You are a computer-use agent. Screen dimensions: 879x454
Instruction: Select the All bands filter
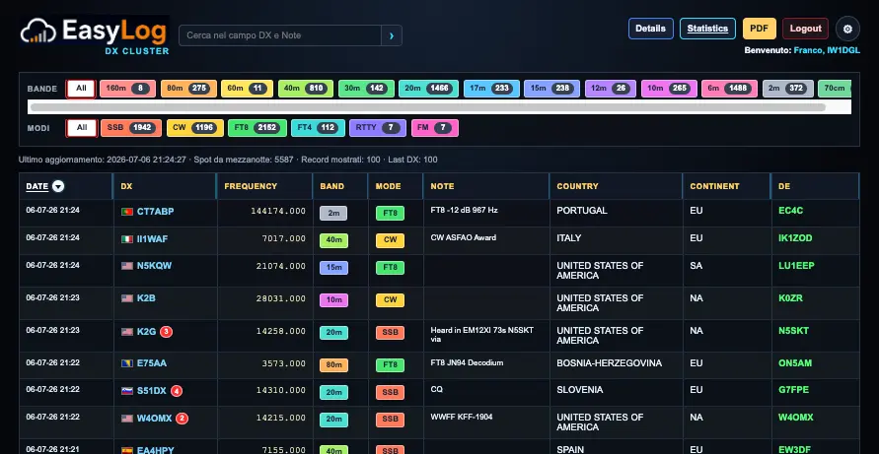point(81,89)
